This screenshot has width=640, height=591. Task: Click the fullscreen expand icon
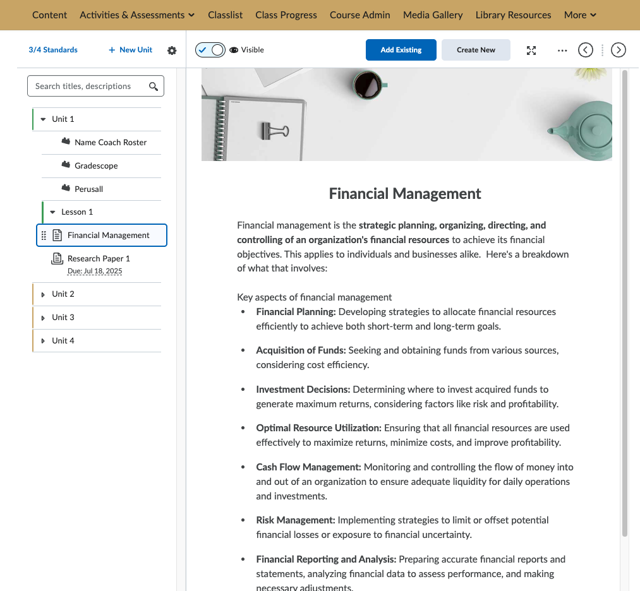[x=531, y=51]
